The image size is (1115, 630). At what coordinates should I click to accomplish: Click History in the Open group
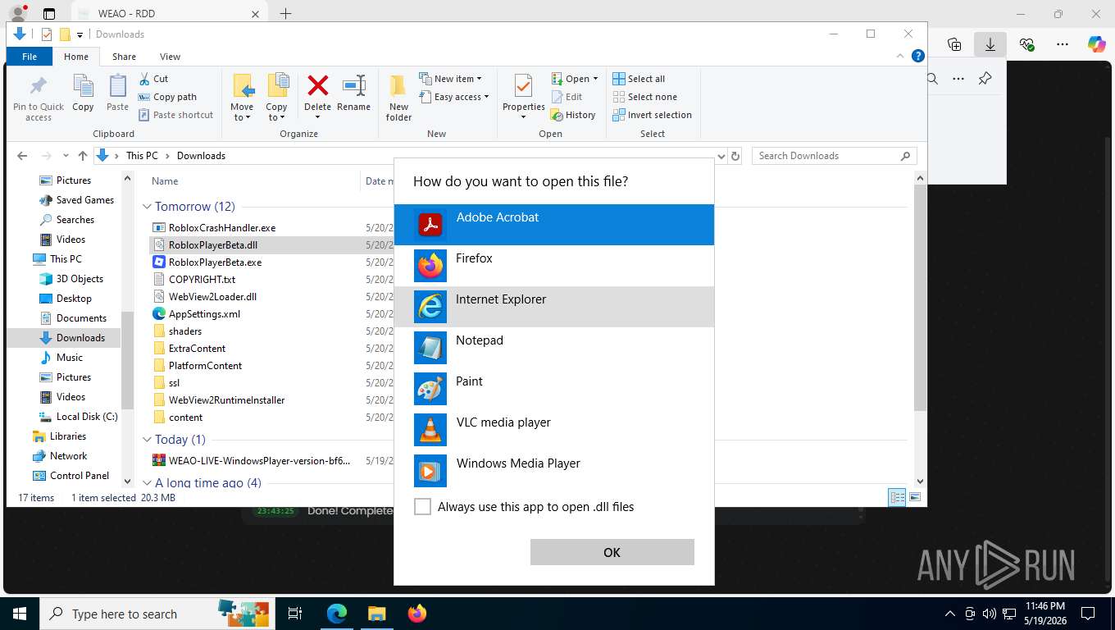point(573,115)
